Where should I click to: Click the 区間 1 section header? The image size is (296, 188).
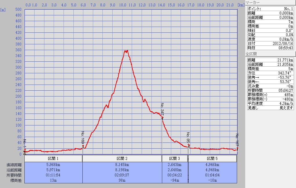[x=54, y=159]
